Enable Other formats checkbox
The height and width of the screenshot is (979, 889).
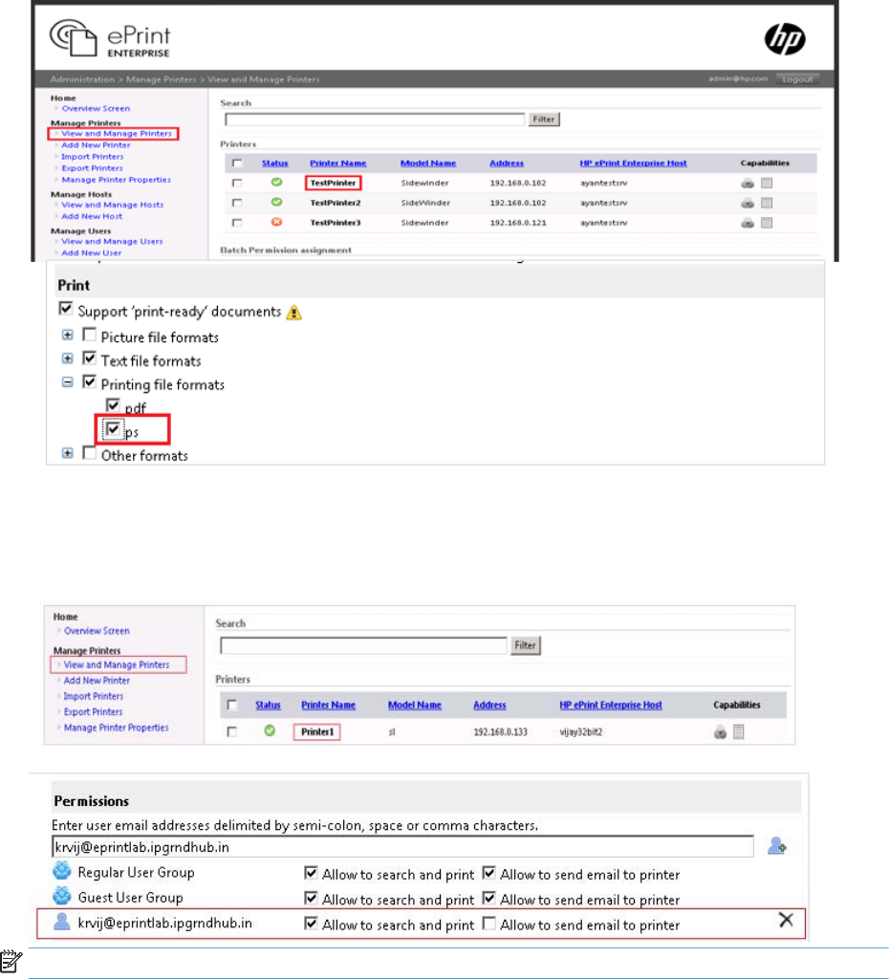89,452
